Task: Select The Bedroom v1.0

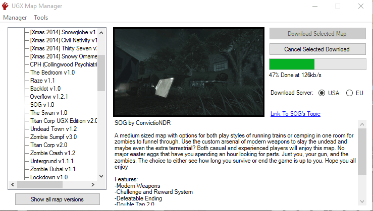Action: [52, 73]
